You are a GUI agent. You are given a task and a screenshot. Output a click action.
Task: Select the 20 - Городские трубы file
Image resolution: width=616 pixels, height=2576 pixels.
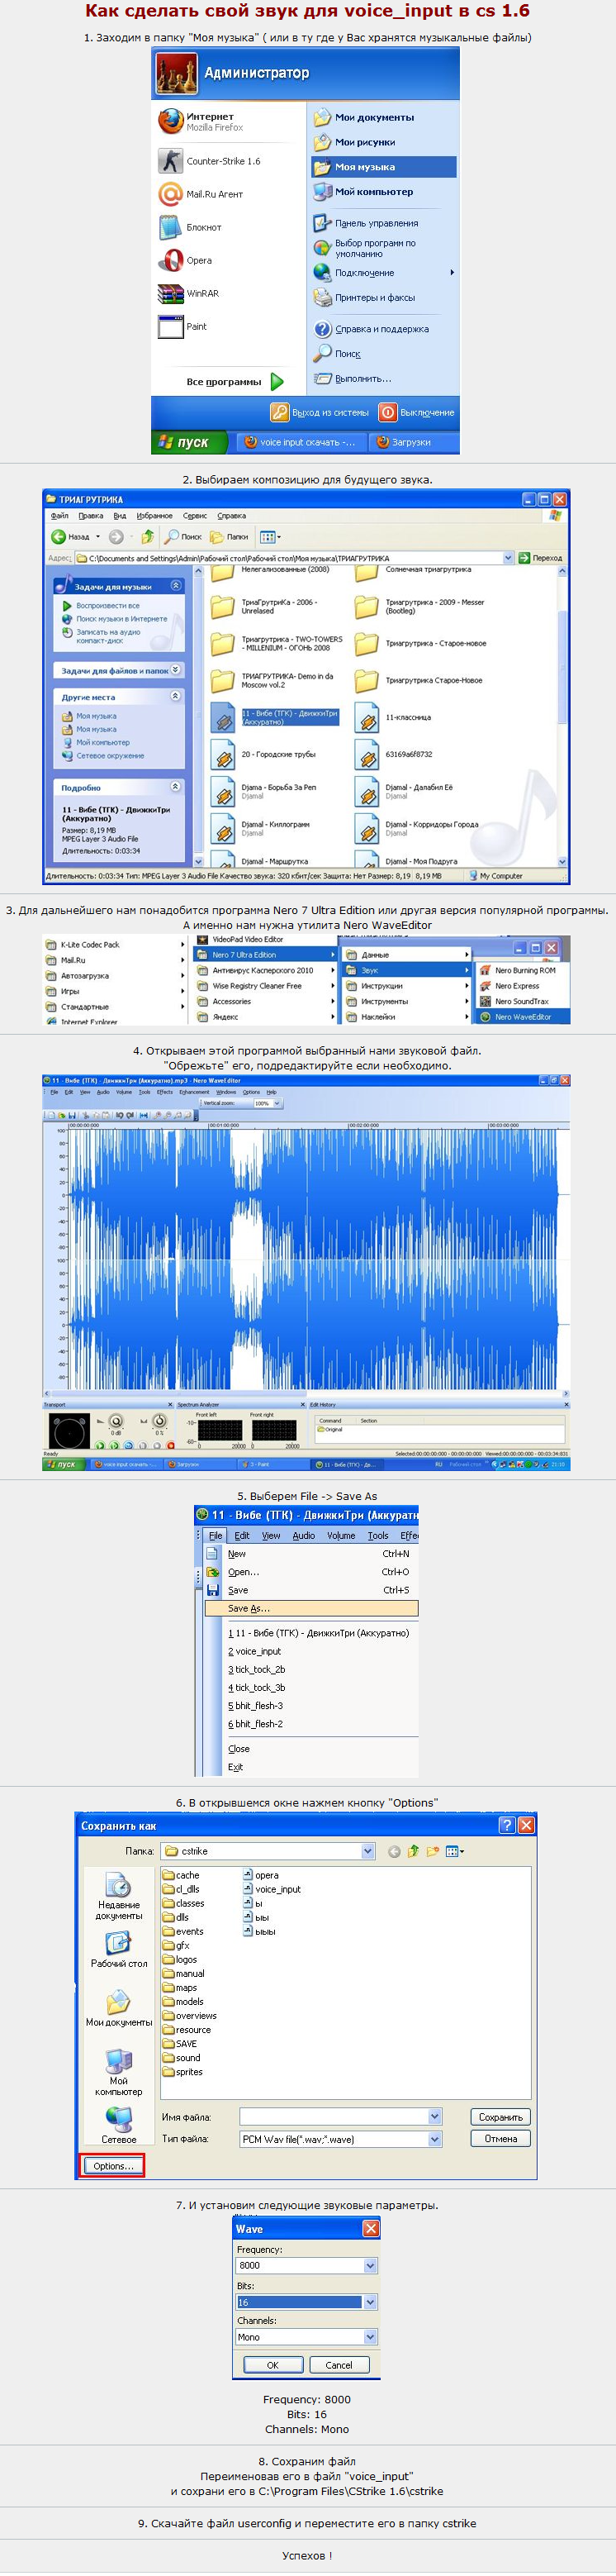click(x=264, y=755)
